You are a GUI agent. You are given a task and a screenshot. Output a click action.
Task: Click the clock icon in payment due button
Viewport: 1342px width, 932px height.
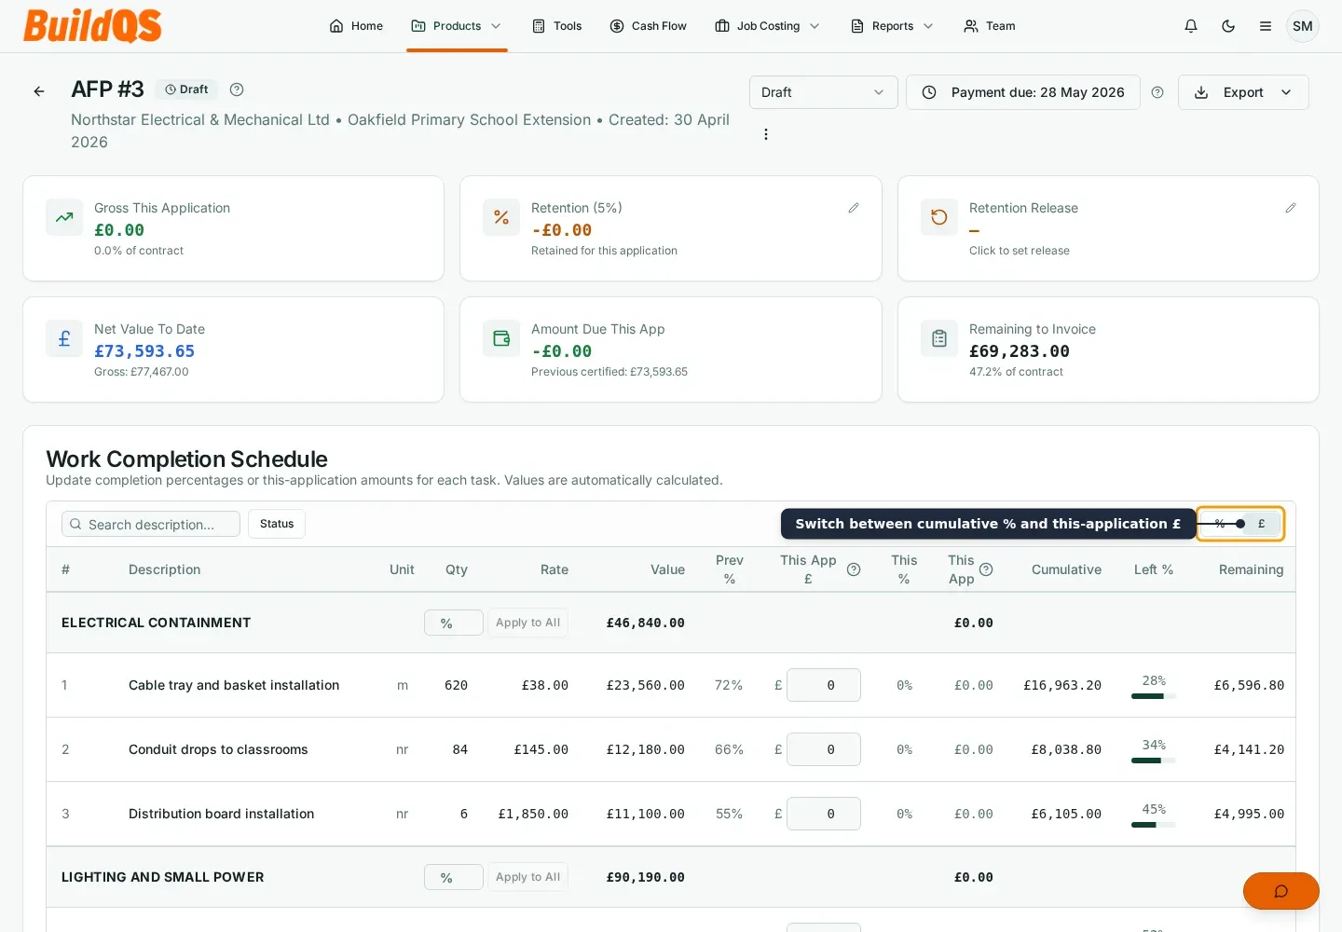(x=929, y=92)
